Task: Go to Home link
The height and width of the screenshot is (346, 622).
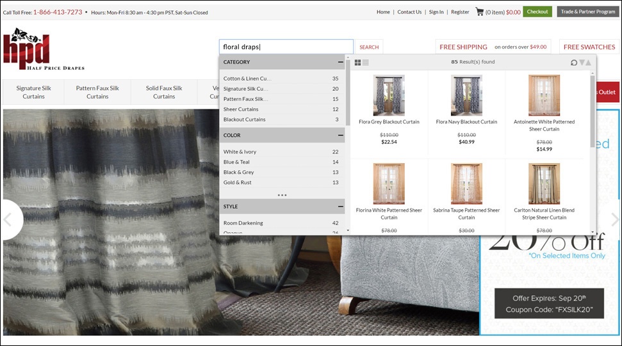Action: (383, 12)
